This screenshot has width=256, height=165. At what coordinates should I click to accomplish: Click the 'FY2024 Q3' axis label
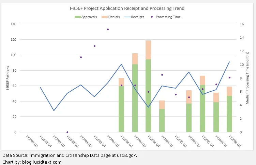coord(140,141)
